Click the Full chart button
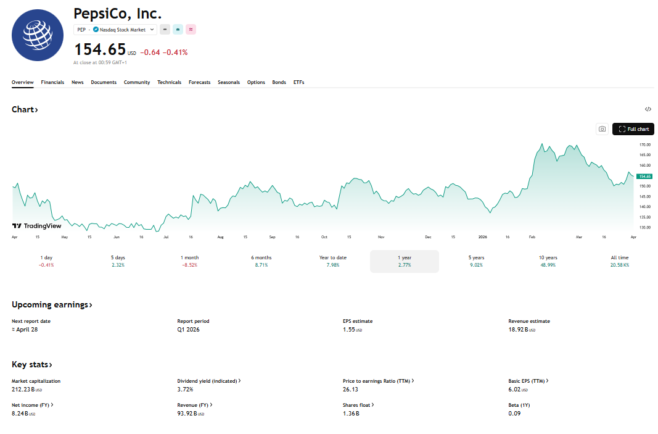This screenshot has height=434, width=658. (633, 129)
